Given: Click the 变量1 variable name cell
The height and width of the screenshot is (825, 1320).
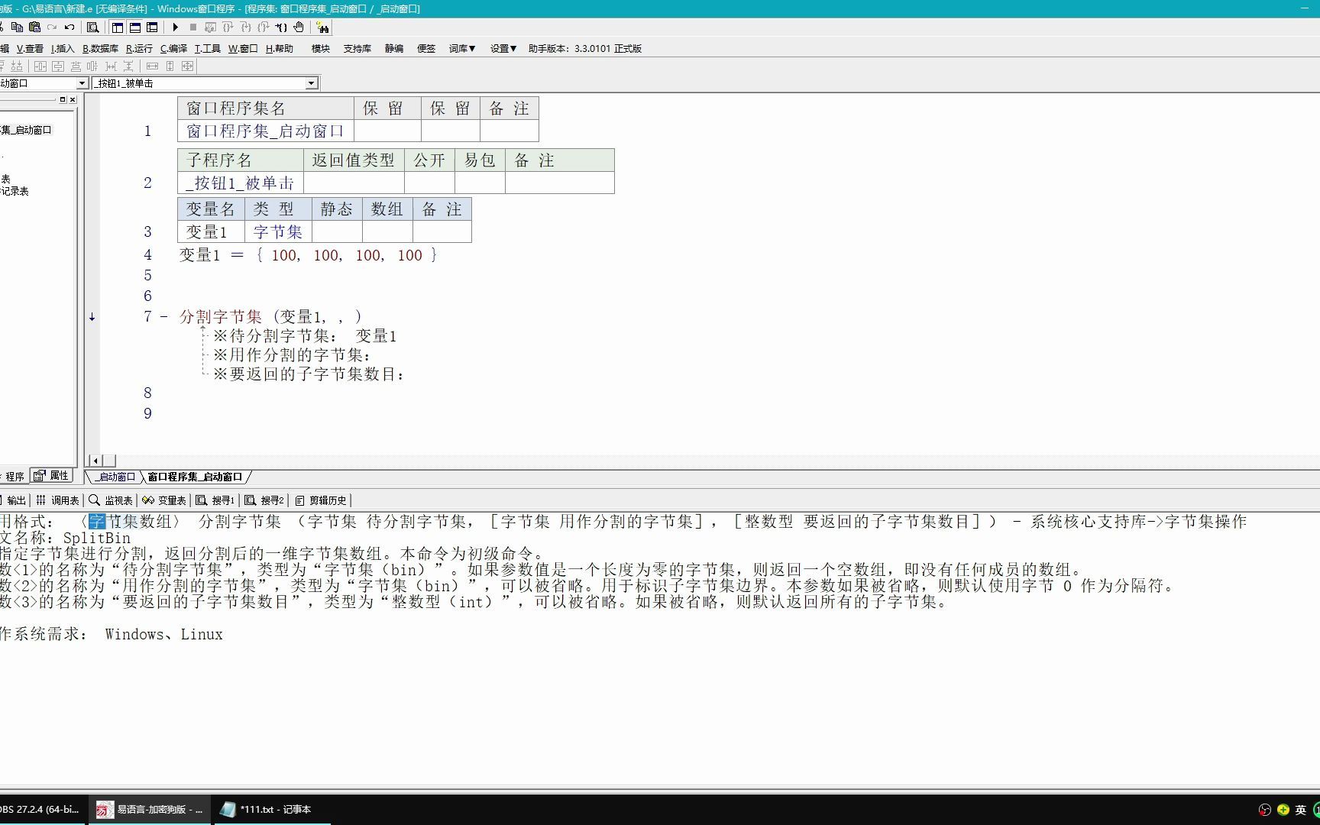Looking at the screenshot, I should coord(211,231).
